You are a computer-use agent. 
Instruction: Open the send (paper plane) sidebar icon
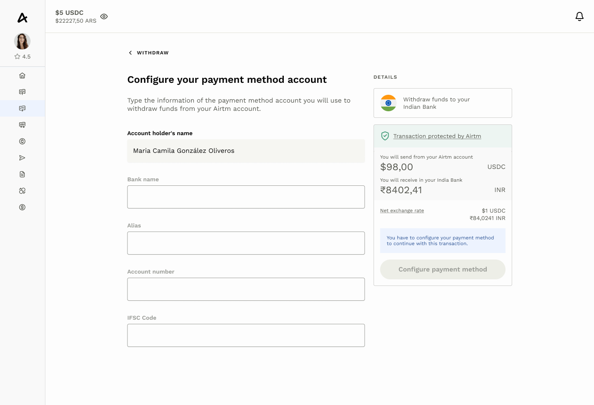tap(22, 158)
